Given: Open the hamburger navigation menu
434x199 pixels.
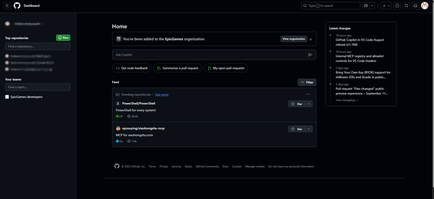Looking at the screenshot, I should pos(7,6).
